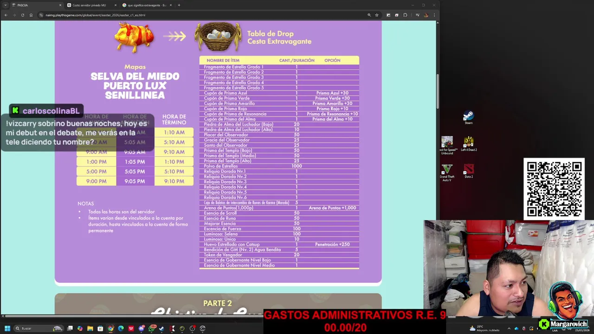Image resolution: width=594 pixels, height=334 pixels.
Task: Click the golden pig image
Action: click(x=134, y=38)
